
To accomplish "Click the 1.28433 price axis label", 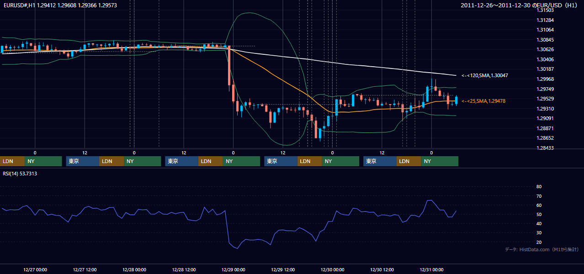I will click(545, 148).
